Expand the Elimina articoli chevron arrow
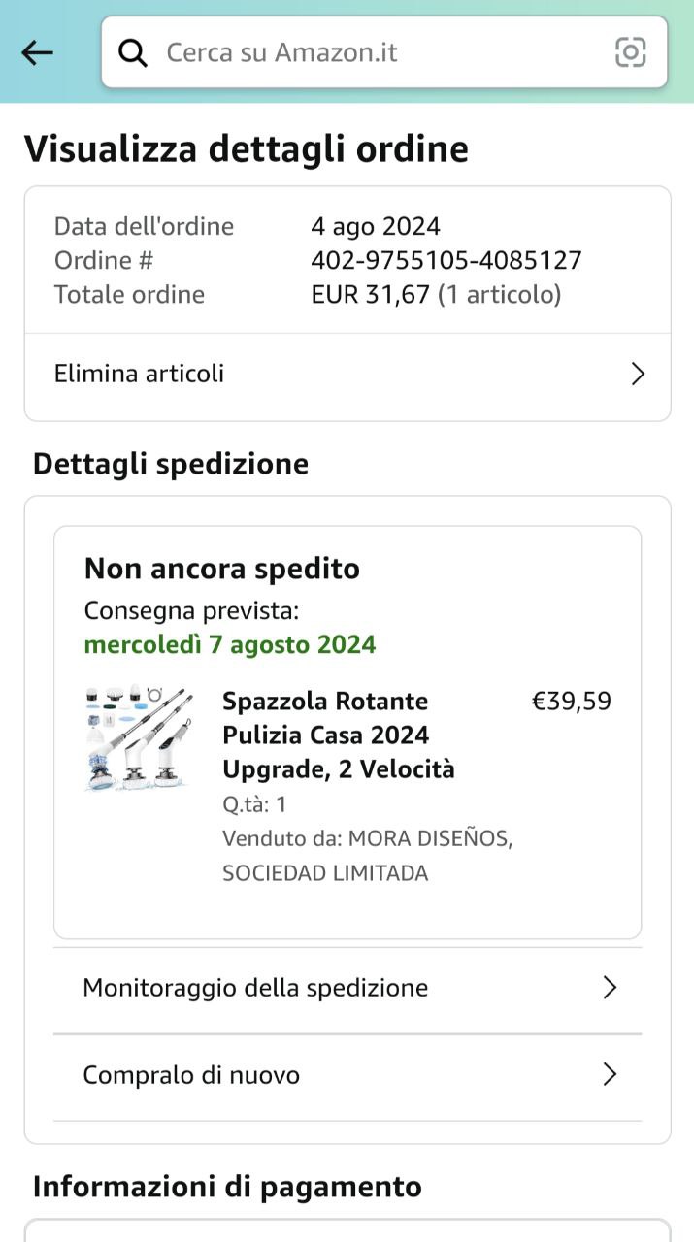The width and height of the screenshot is (694, 1242). pos(638,374)
